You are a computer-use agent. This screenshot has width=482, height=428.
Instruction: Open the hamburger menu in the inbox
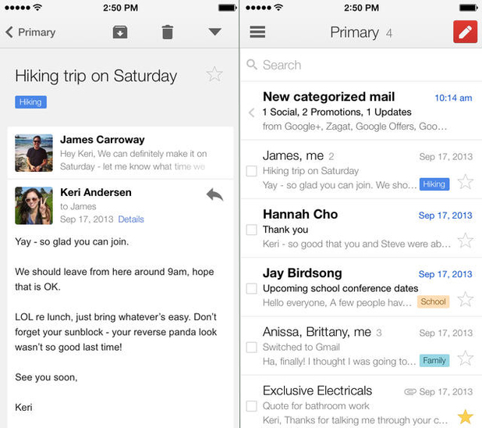257,32
